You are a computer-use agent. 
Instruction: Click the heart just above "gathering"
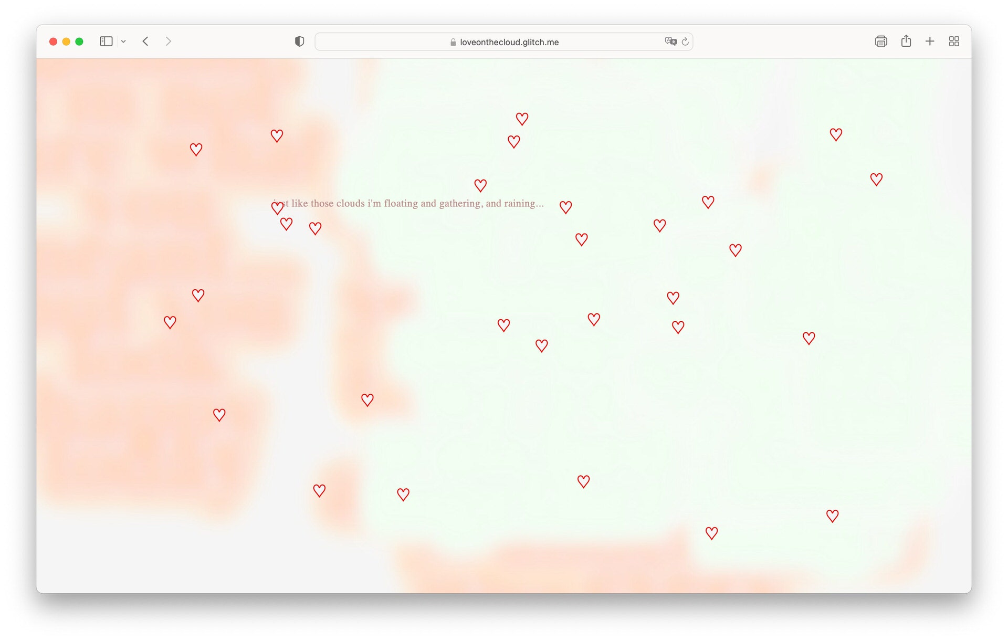coord(480,185)
